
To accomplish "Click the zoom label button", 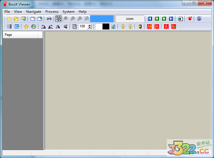I will tap(130, 19).
